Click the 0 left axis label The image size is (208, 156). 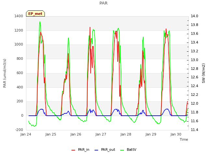pos(22,116)
